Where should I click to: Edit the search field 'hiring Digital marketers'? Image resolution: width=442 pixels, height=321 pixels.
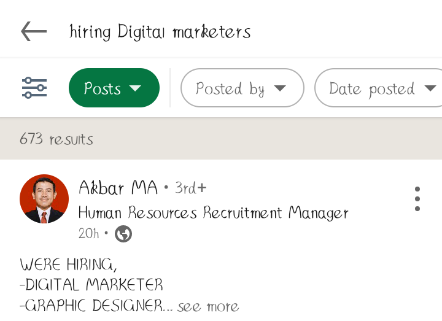(x=160, y=31)
